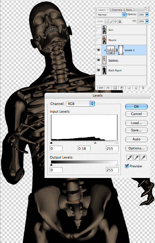The height and width of the screenshot is (243, 155).
Task: Select the Black figure layer name
Action: coord(115,70)
